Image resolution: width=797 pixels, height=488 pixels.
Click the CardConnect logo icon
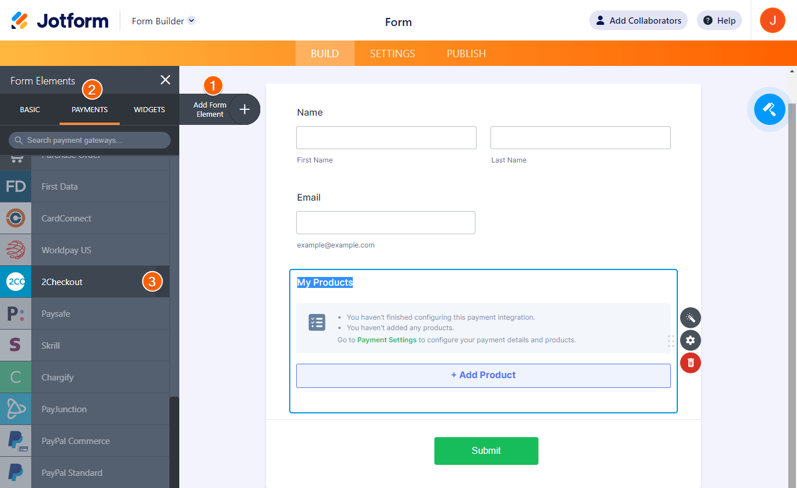16,219
